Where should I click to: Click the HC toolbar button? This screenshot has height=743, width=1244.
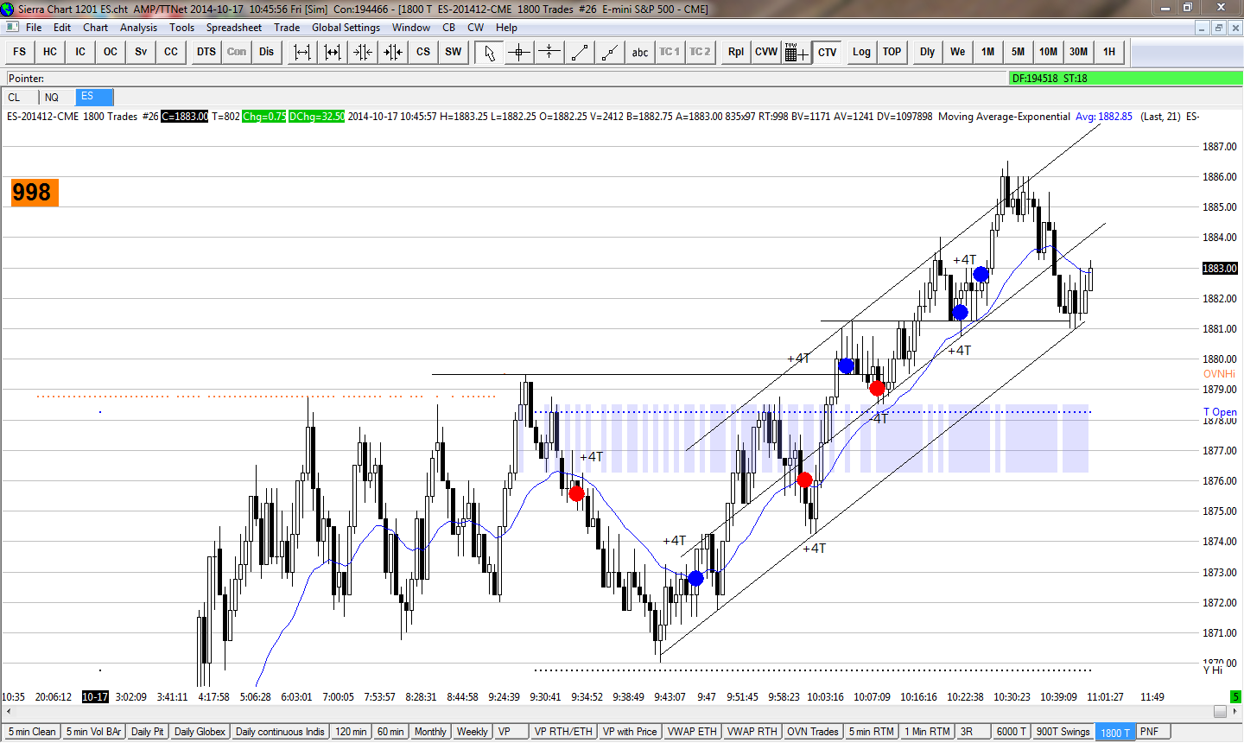coord(50,52)
